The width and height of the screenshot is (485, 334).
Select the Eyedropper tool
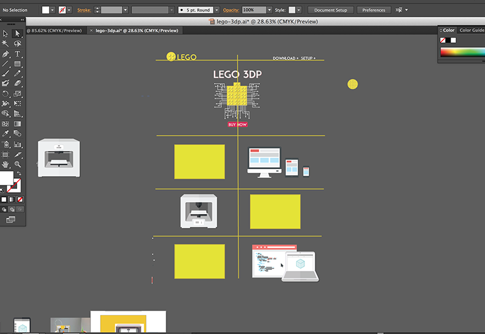5,133
